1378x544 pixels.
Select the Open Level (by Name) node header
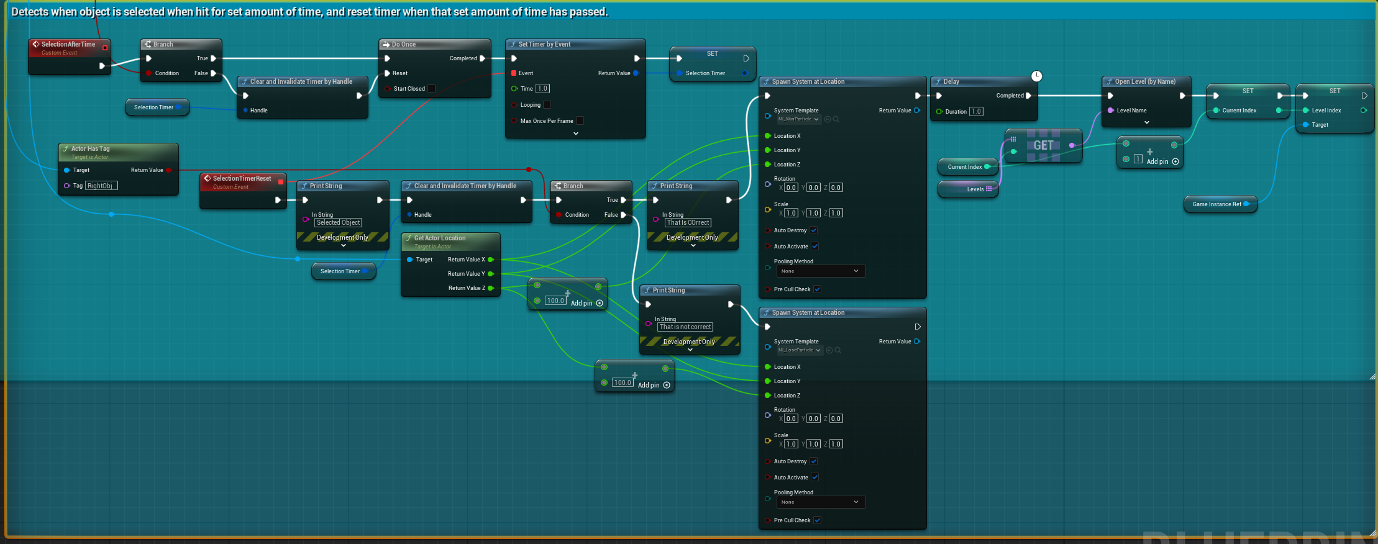point(1146,82)
